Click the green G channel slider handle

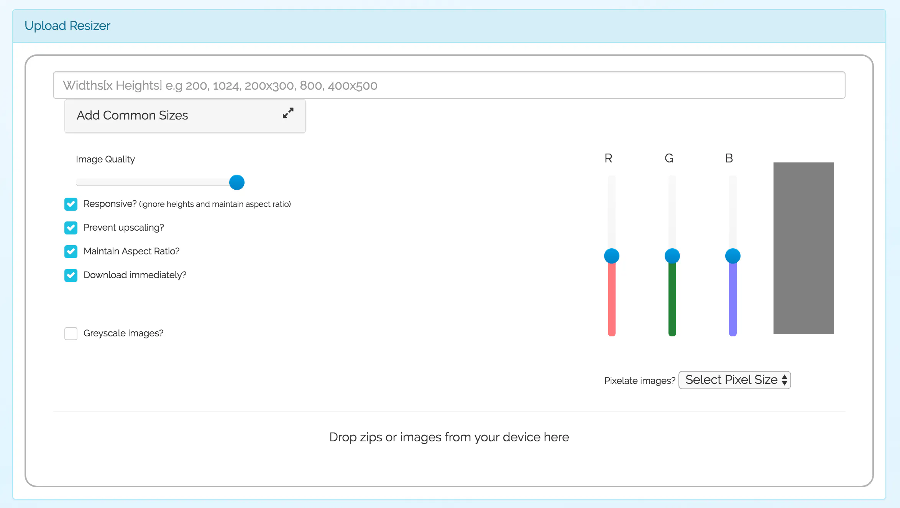pyautogui.click(x=672, y=256)
